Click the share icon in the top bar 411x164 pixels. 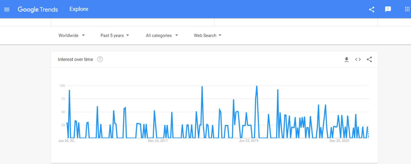click(372, 9)
